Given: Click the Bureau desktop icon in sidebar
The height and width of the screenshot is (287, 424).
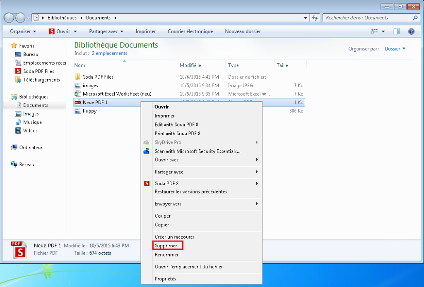Looking at the screenshot, I should pos(18,54).
